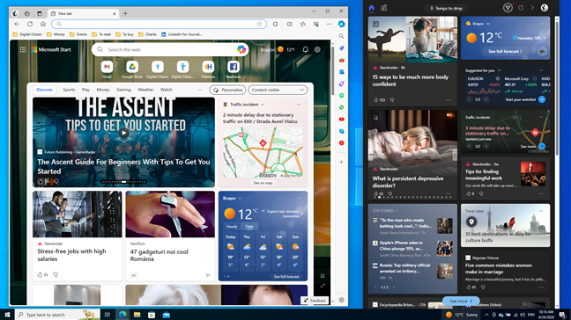Like the Five common mistakes article
This screenshot has width=571, height=320.
coord(468,287)
